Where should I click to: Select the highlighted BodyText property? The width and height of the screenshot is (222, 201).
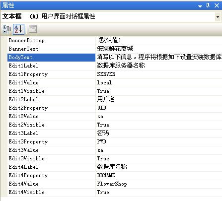click(x=51, y=57)
